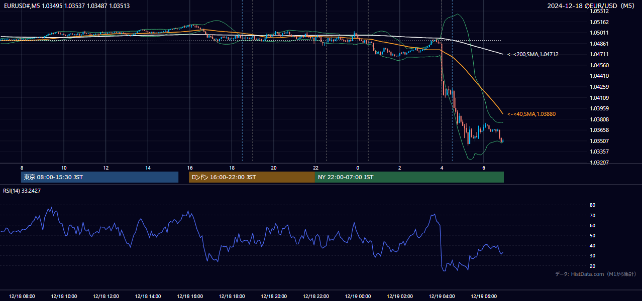
Task: Click the 12/18 10:00 date label
Action: (x=64, y=296)
